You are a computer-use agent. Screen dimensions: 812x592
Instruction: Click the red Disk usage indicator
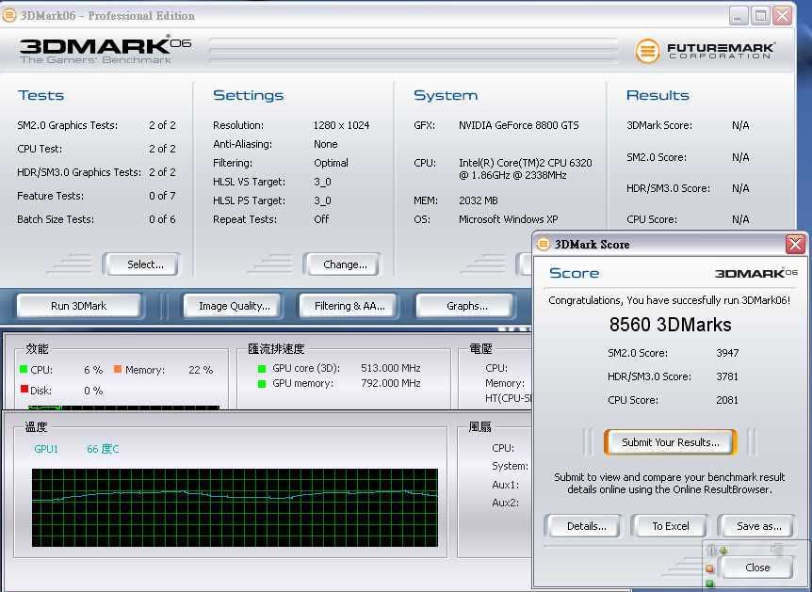(x=24, y=389)
